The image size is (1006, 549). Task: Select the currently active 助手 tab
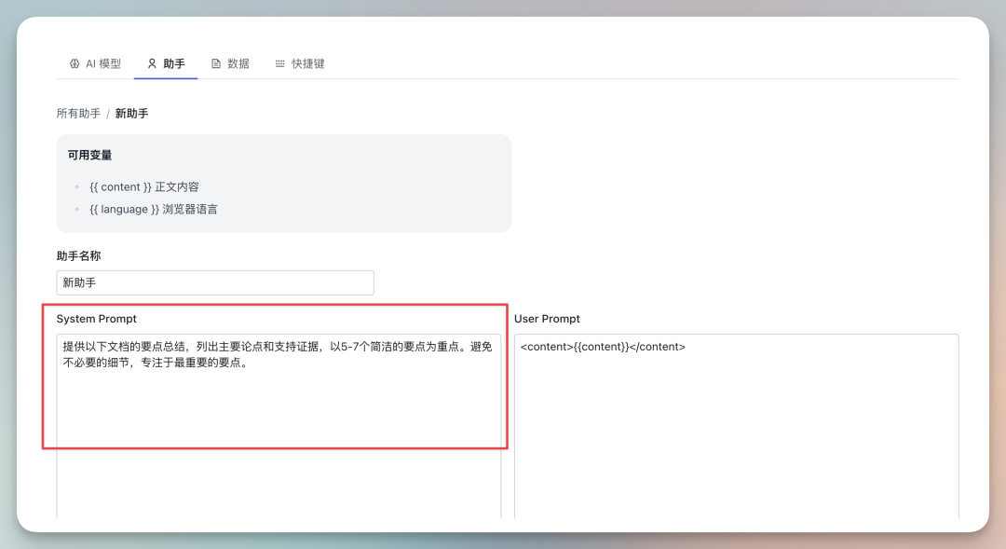166,63
